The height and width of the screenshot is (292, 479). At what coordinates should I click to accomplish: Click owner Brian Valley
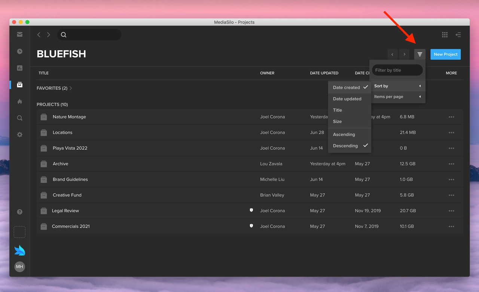point(272,195)
